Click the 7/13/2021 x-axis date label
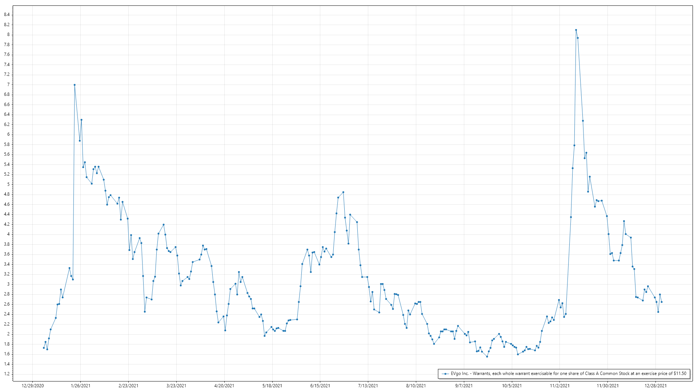This screenshot has width=698, height=392. [368, 385]
